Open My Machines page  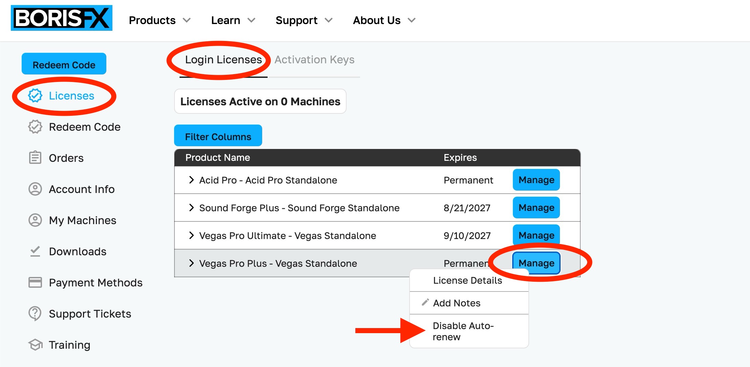pyautogui.click(x=83, y=220)
